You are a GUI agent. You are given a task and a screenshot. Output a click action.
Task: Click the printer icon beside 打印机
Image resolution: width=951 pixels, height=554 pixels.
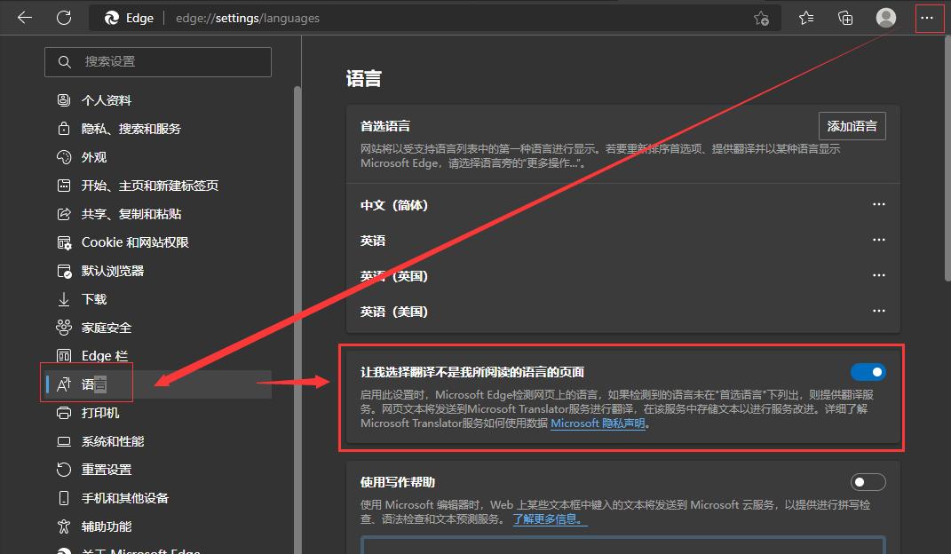(64, 413)
